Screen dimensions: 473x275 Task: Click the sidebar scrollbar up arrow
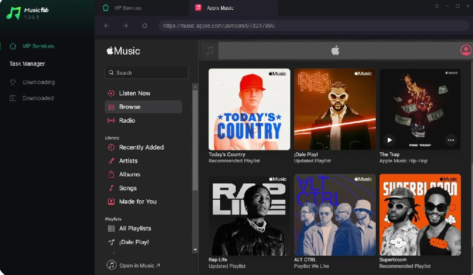click(x=195, y=86)
